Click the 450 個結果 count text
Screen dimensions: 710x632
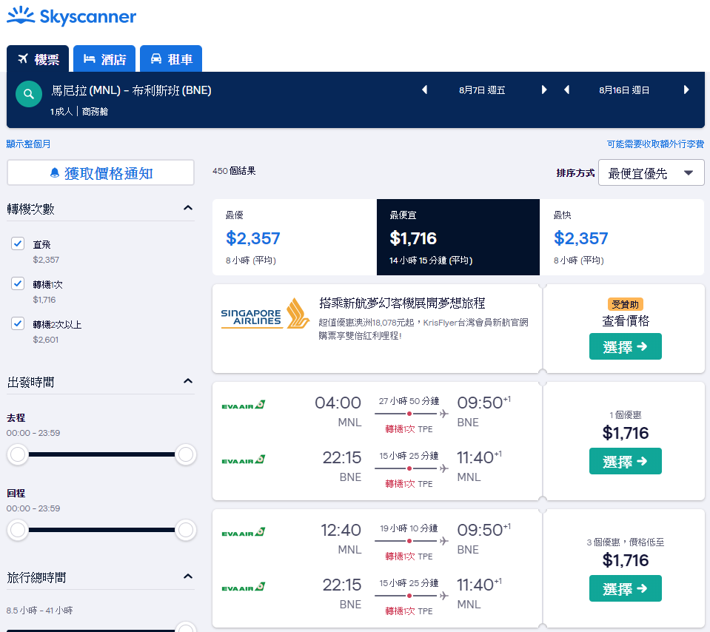coord(234,171)
